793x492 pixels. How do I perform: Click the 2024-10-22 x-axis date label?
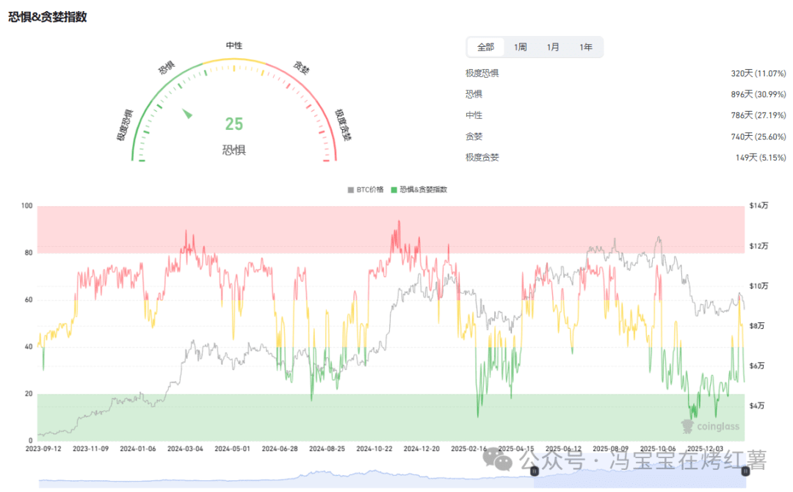point(374,449)
